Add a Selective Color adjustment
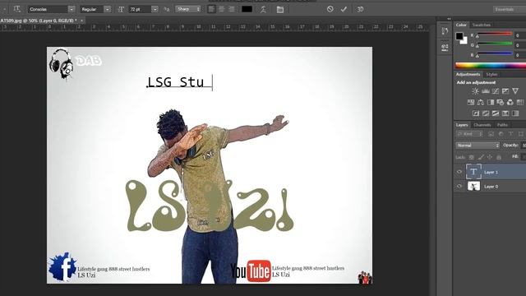Image resolution: width=526 pixels, height=296 pixels. 505,113
